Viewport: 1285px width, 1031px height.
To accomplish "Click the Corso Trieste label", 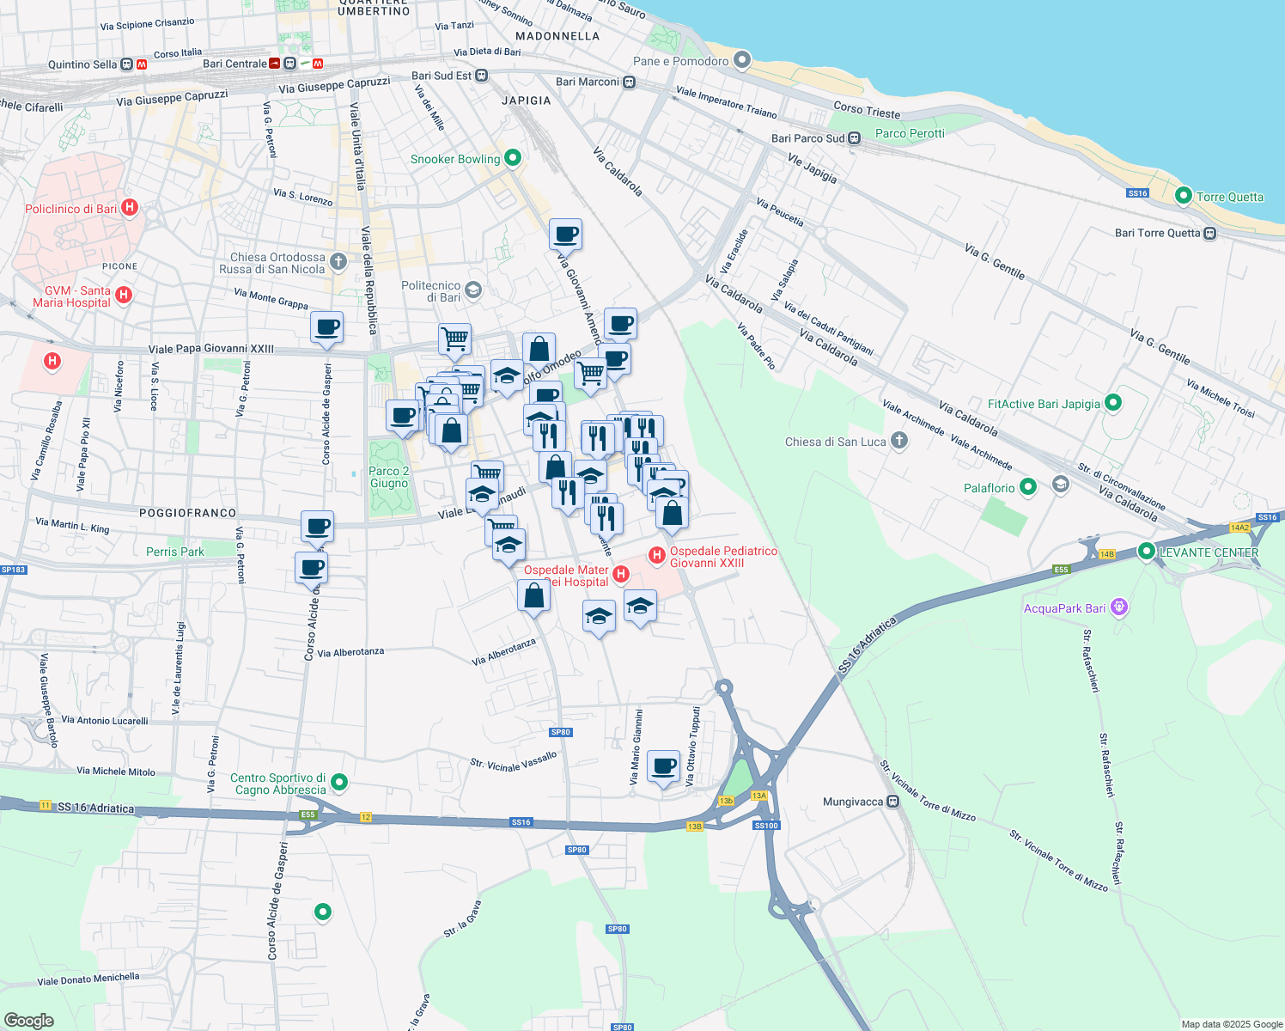I will (x=867, y=110).
